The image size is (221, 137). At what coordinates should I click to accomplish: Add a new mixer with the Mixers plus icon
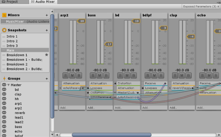coord(47,15)
